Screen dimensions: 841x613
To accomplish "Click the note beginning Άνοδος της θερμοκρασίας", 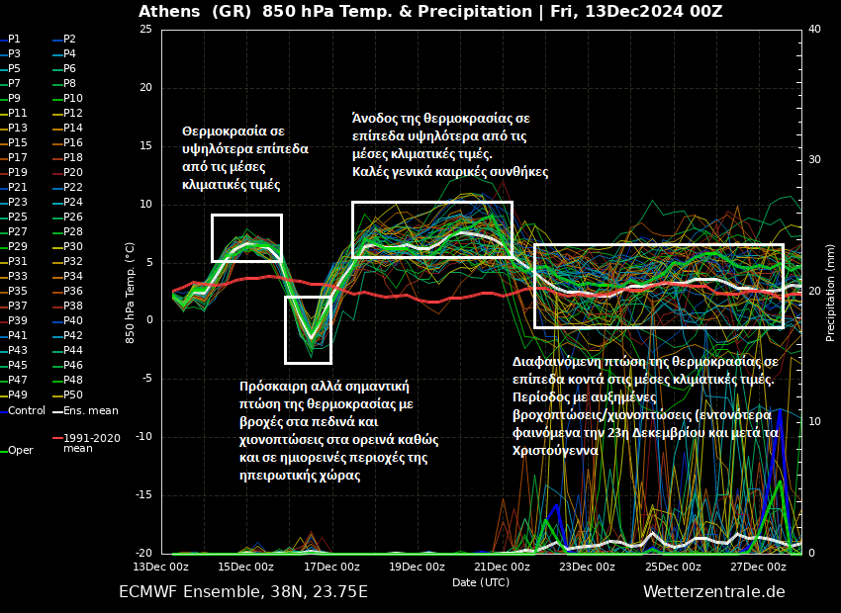I will tap(450, 144).
